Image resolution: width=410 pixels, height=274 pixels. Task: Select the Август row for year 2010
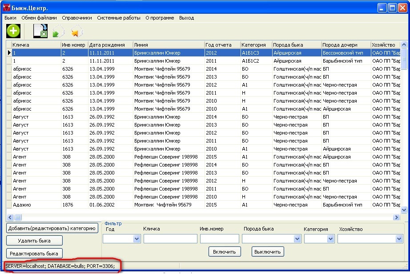(204, 149)
